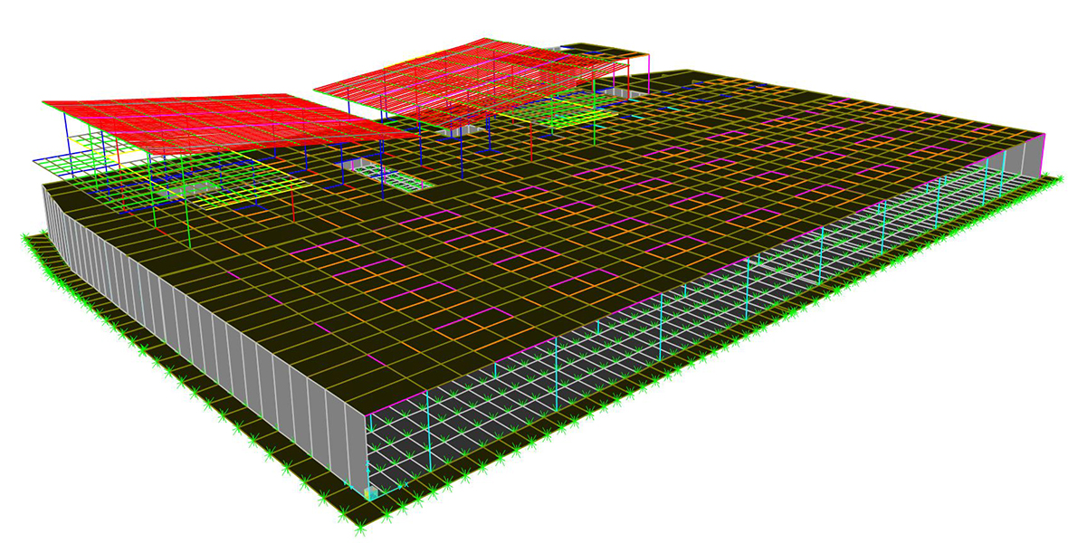Select the top-left corner of the right canopy
Viewport: 1068px width, 543px height.
click(315, 88)
